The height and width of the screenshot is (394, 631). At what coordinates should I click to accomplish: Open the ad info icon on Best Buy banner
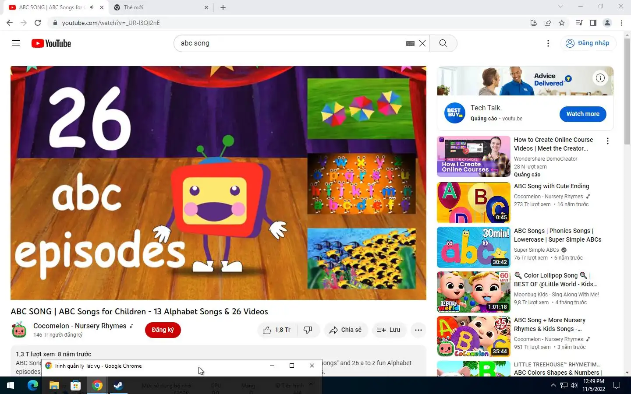600,78
